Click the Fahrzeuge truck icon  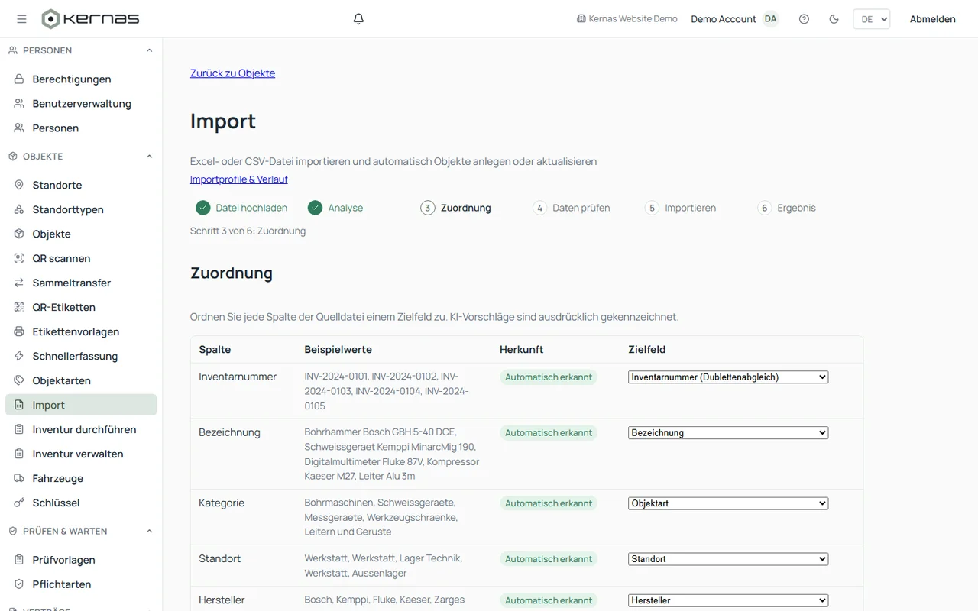19,479
